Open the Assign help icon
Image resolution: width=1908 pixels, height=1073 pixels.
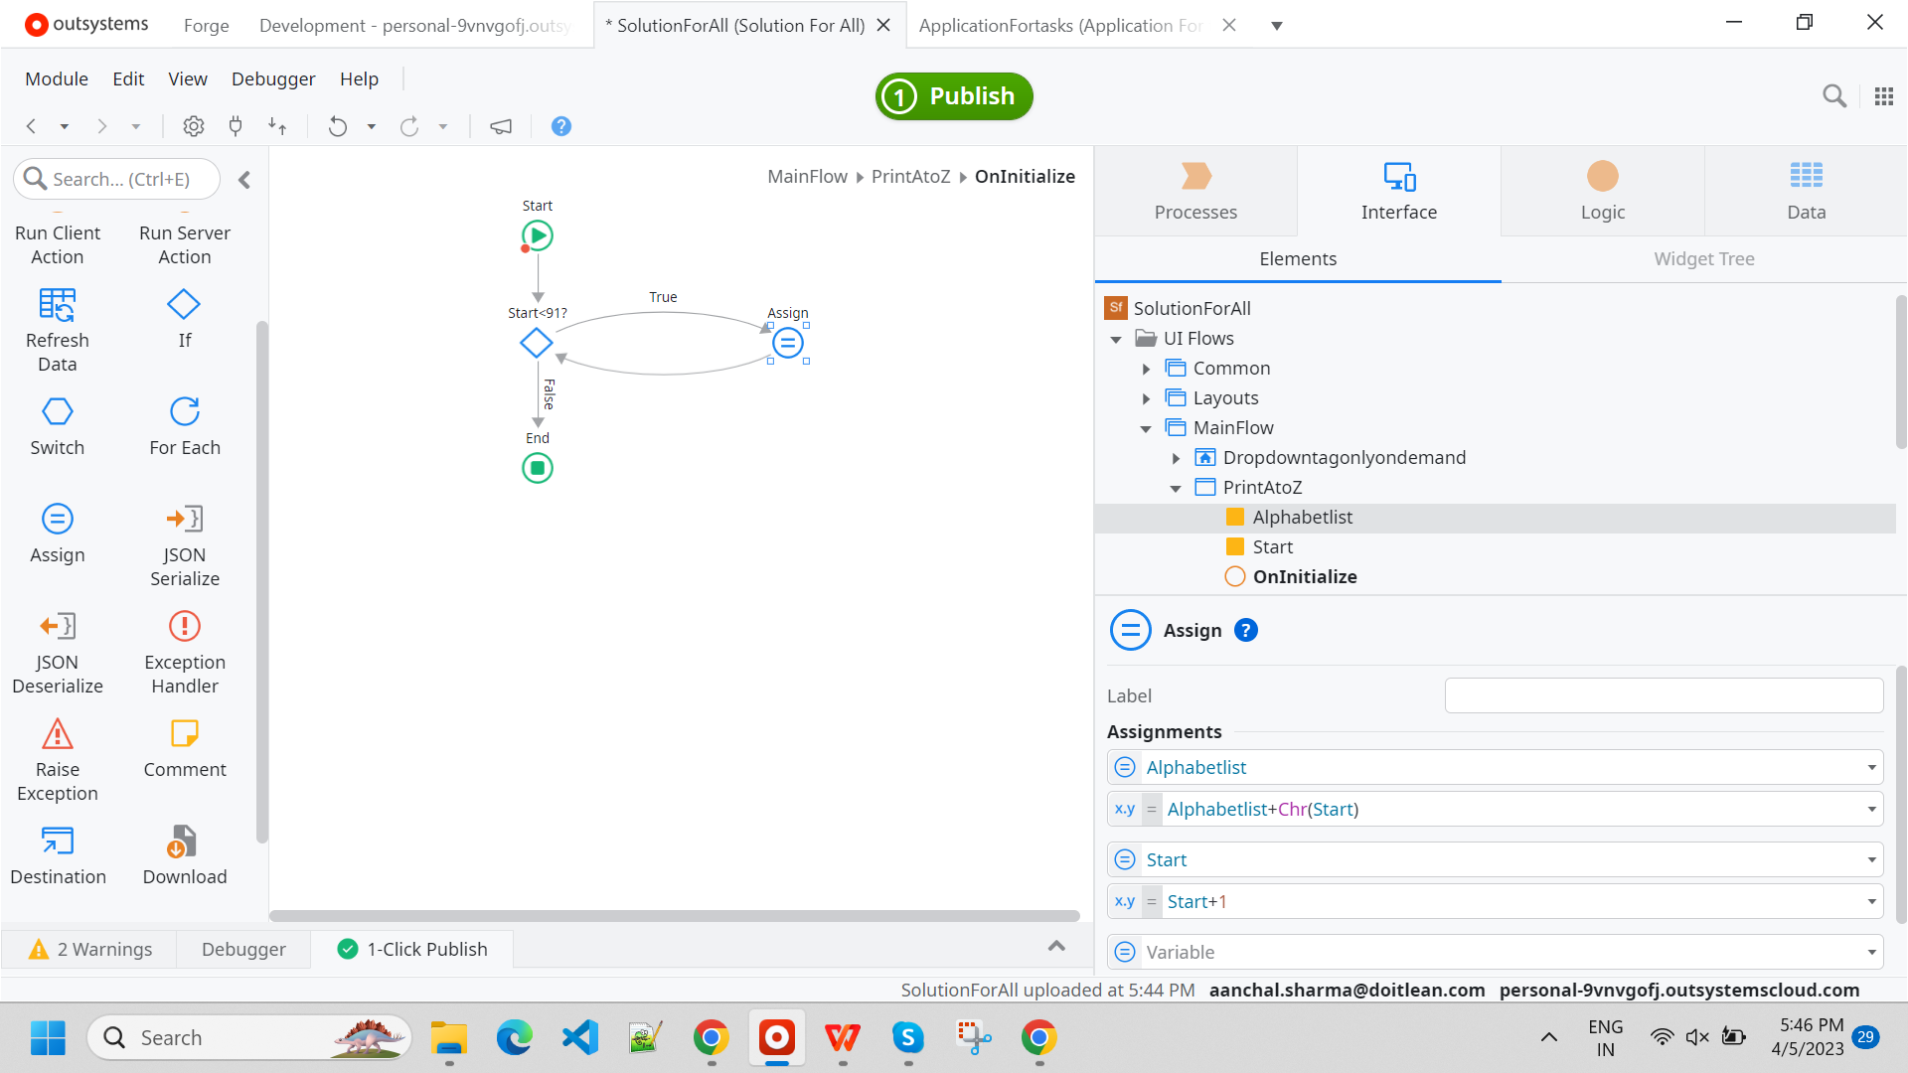point(1245,630)
